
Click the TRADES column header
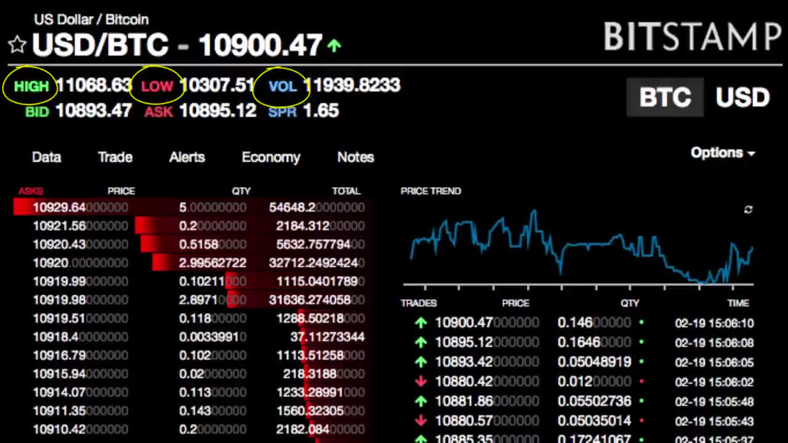click(x=419, y=303)
